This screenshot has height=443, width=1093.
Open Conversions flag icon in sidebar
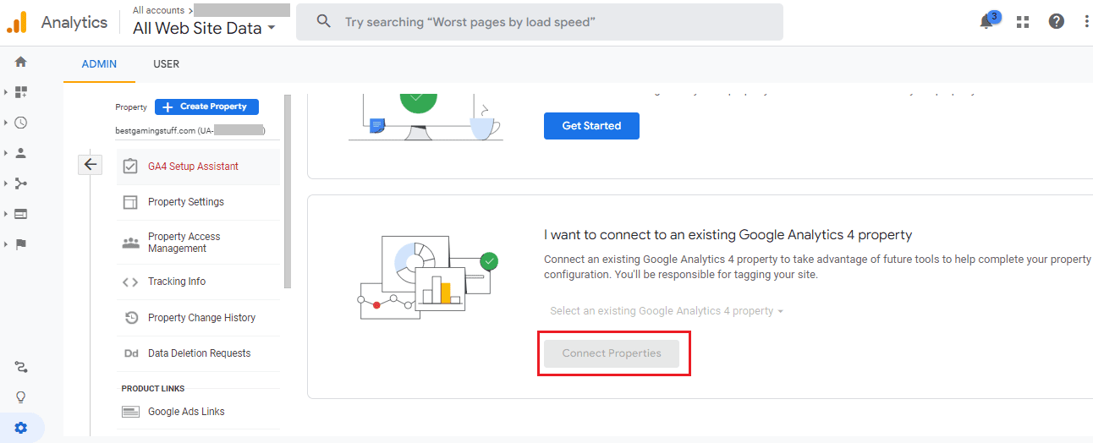pos(21,244)
